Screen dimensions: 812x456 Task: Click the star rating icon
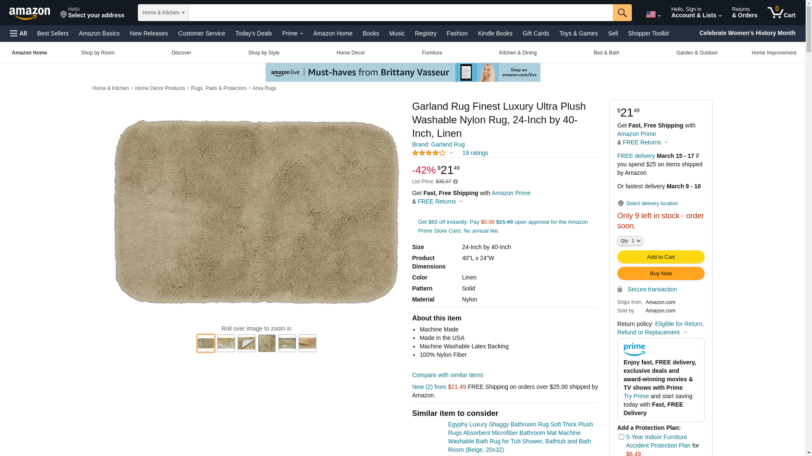pyautogui.click(x=429, y=153)
